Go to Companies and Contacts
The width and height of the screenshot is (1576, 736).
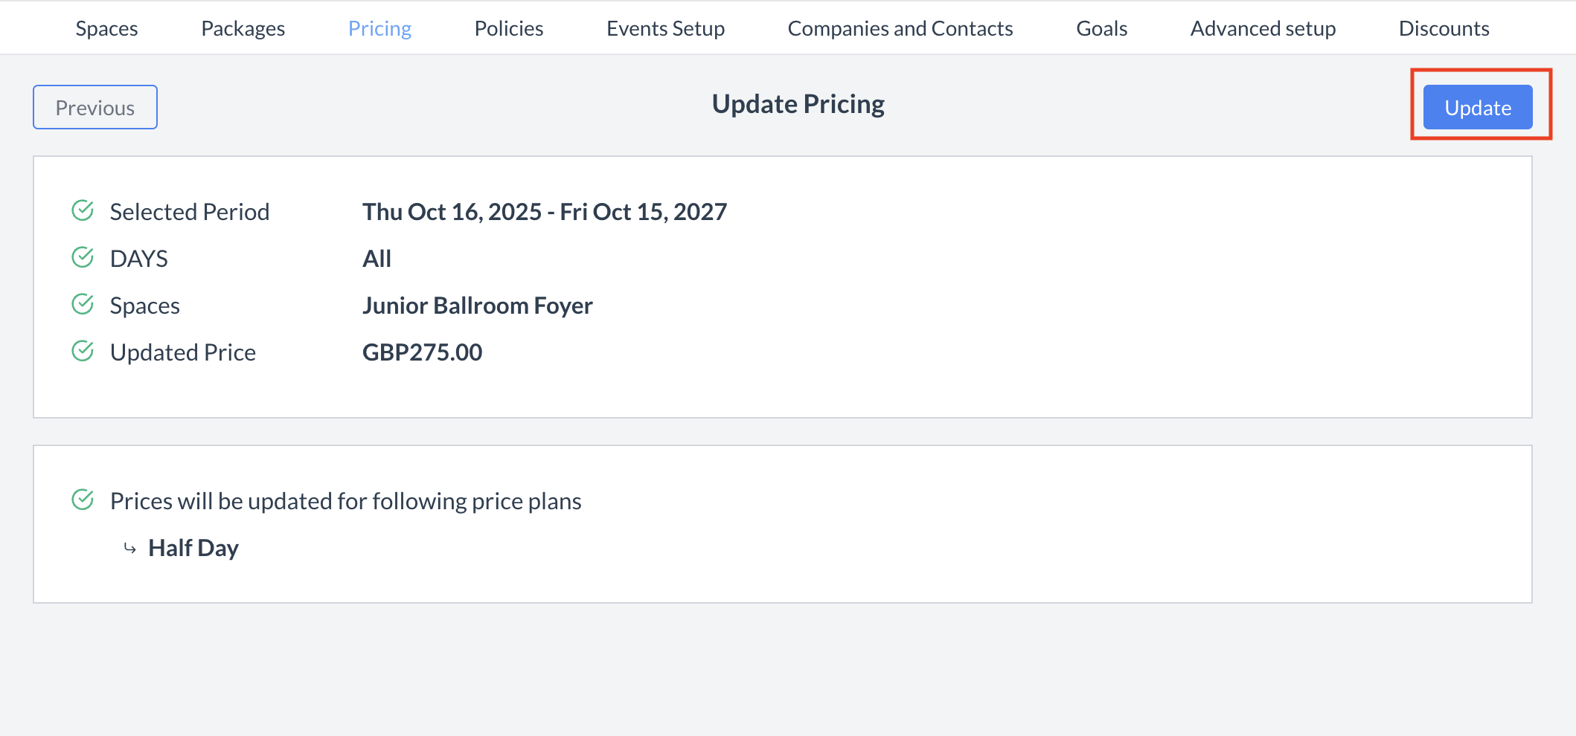click(x=900, y=28)
